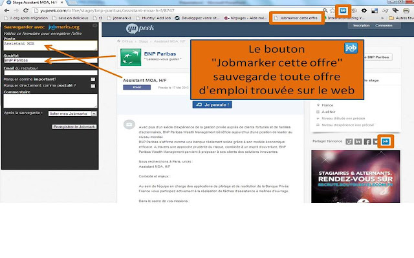The image size is (414, 258).
Task: Open the 'J.org après migration' bookmark
Action: pos(27,18)
